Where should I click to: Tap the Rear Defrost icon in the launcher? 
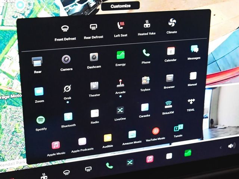click(93, 26)
